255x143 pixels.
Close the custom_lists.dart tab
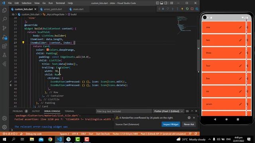(35, 9)
